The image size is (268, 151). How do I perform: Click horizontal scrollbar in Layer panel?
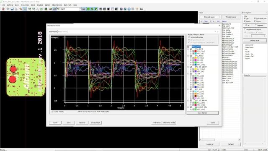(220, 140)
